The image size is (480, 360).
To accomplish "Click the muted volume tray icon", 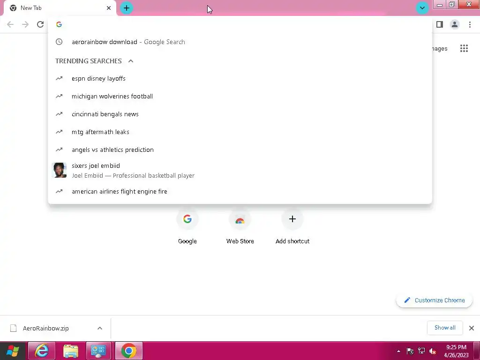I will [433, 351].
